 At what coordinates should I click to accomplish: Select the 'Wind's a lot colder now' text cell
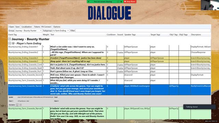tap(78, 48)
